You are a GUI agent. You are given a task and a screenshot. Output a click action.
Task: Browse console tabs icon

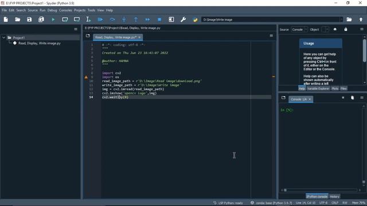[283, 98]
